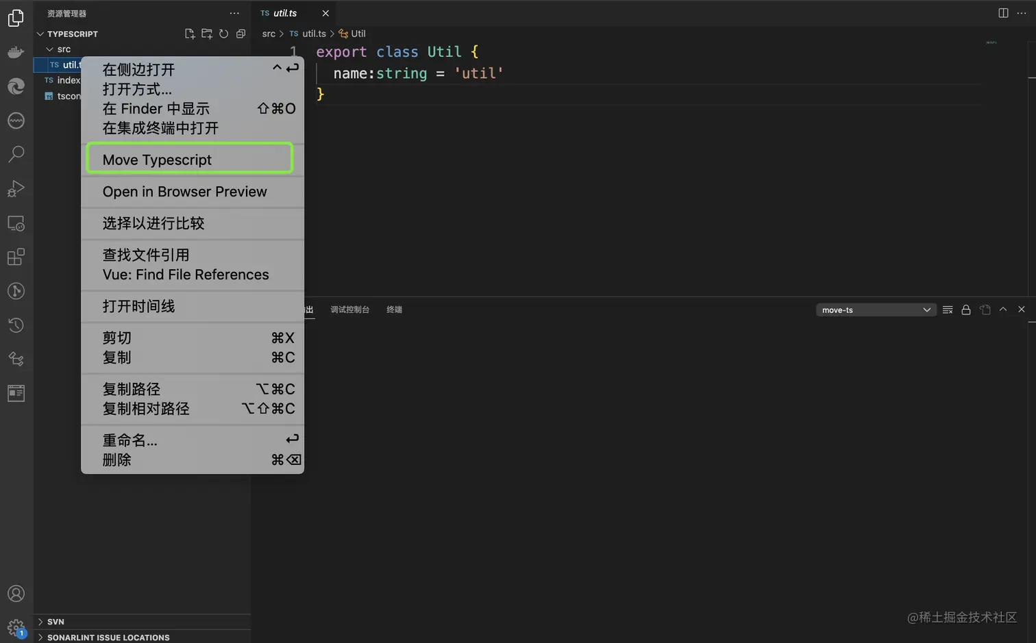This screenshot has width=1036, height=643.
Task: Click line number 1 in the gutter
Action: [293, 52]
